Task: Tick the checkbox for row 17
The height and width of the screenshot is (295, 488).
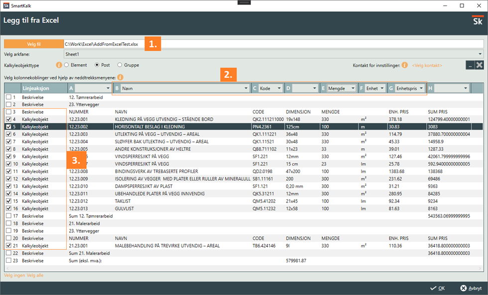Action: pos(8,216)
